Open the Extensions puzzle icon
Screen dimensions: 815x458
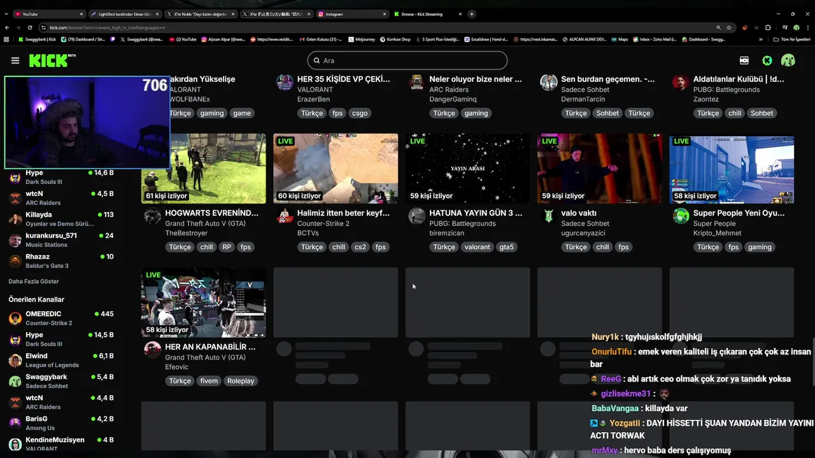pyautogui.click(x=768, y=27)
